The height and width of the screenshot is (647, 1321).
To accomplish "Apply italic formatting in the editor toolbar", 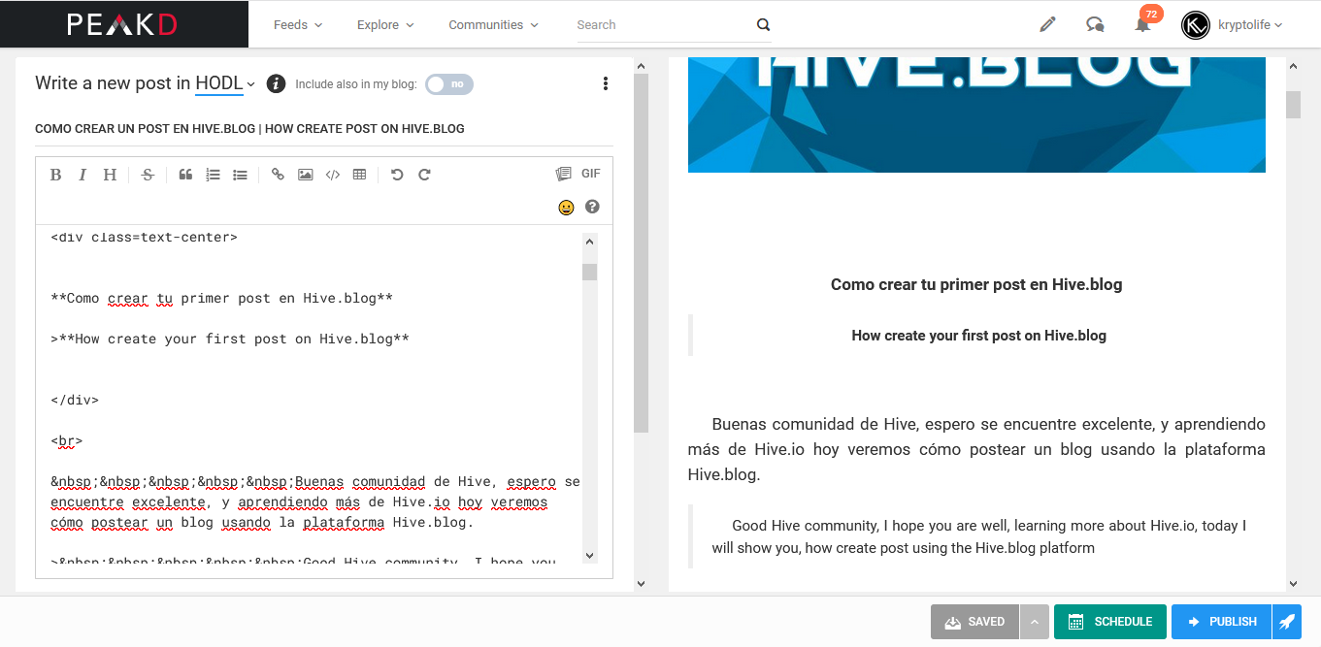I will tap(83, 175).
